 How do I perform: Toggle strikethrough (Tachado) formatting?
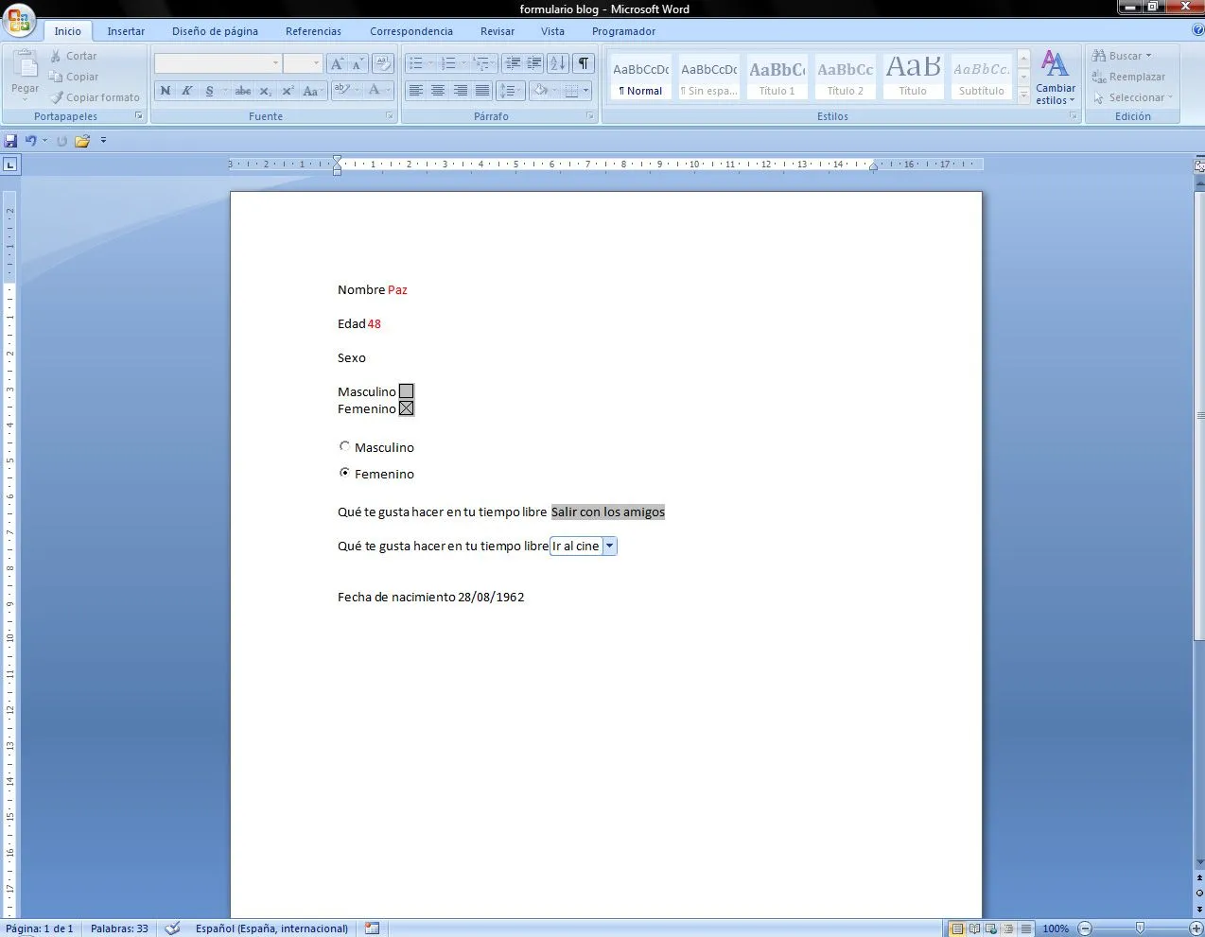click(x=242, y=91)
